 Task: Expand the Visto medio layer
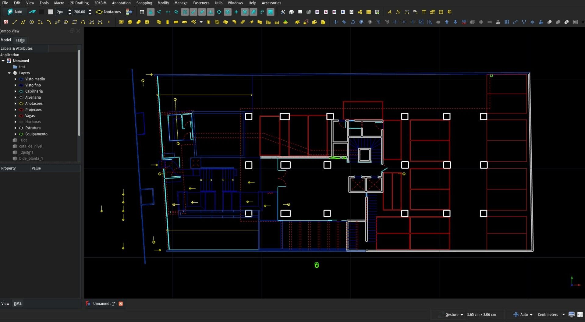tap(15, 79)
